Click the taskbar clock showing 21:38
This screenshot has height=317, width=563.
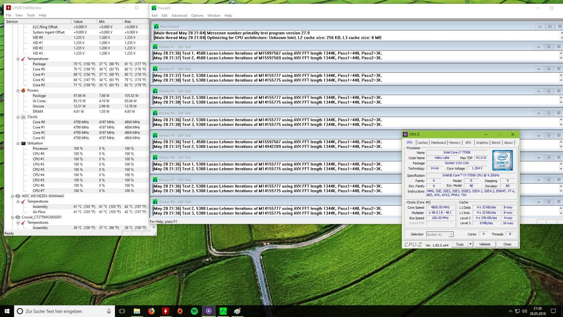[x=537, y=311]
